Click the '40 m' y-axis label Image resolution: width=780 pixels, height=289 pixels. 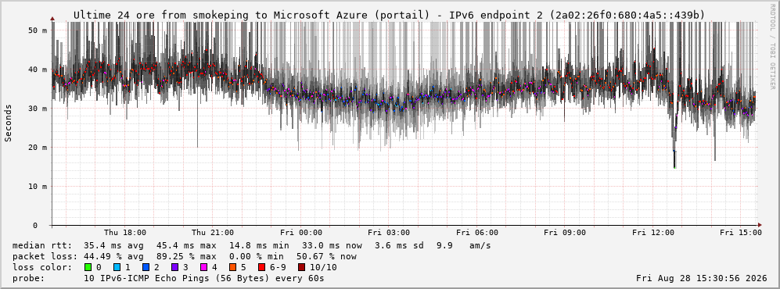tap(38, 70)
